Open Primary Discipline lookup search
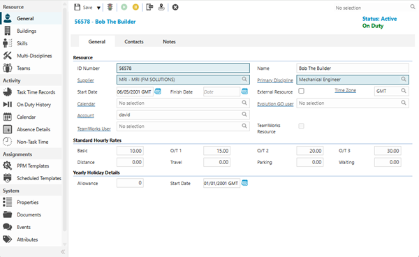 point(404,79)
